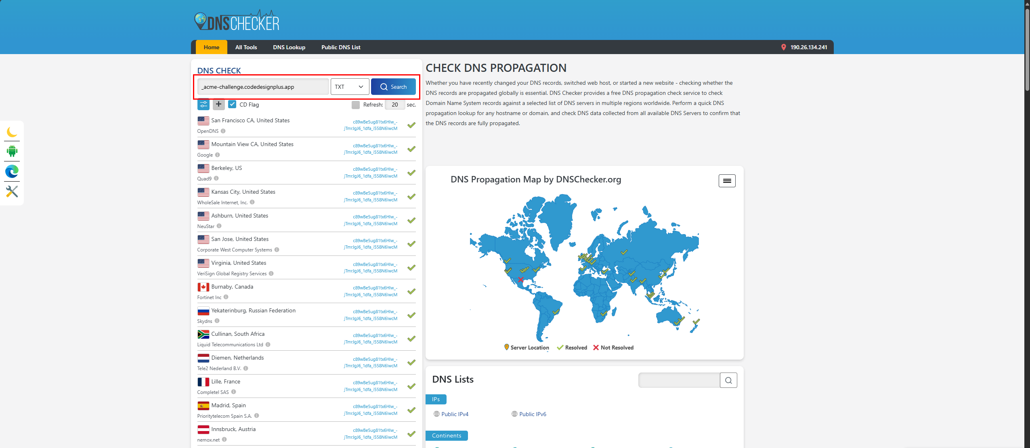Select the Continents tab in DNS Lists

pyautogui.click(x=447, y=435)
